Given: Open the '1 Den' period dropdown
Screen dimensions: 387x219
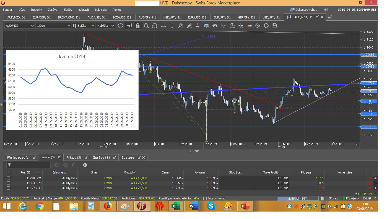Looking at the screenshot, I should (x=53, y=26).
